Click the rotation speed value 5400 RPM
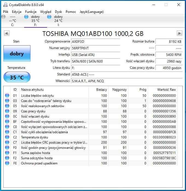Screen dimensions: 186x191 169,55
